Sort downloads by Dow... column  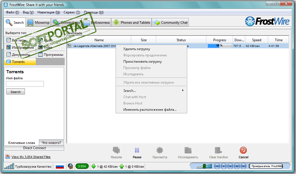click(x=239, y=40)
